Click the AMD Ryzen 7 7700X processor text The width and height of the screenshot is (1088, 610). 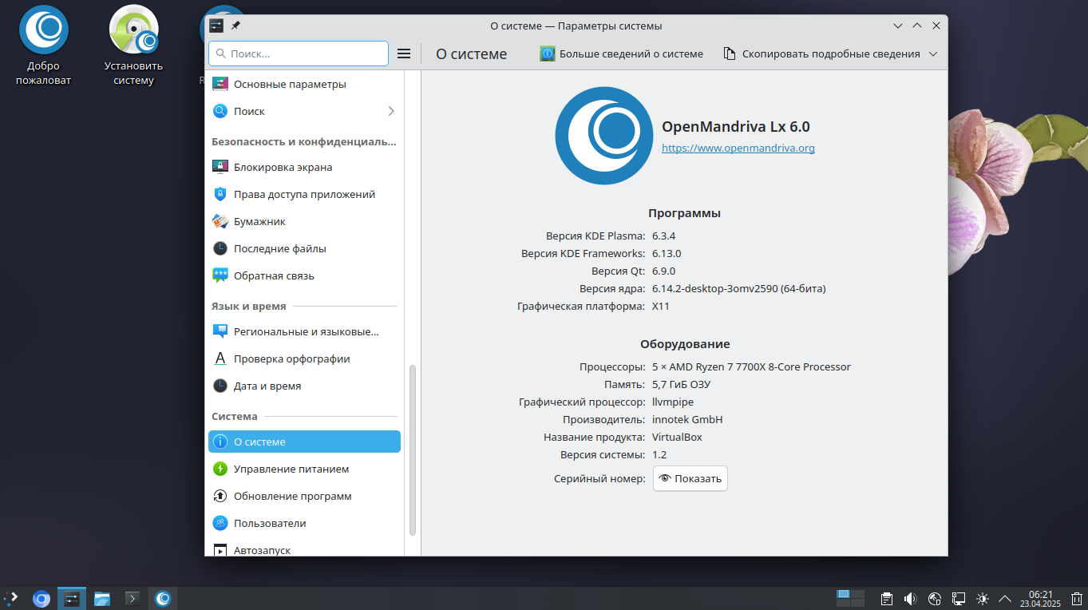751,366
